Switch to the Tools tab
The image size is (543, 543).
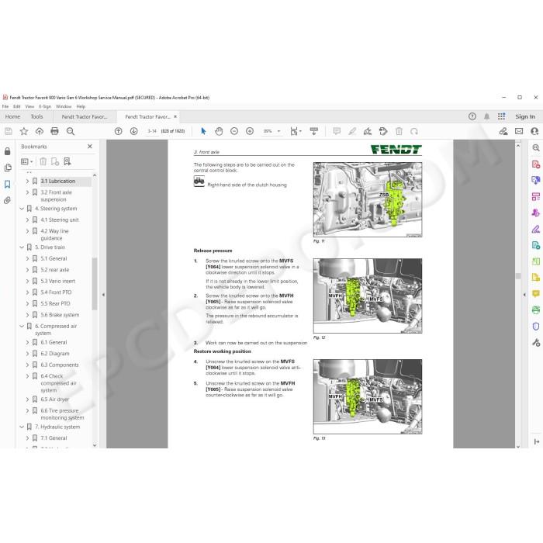[36, 116]
